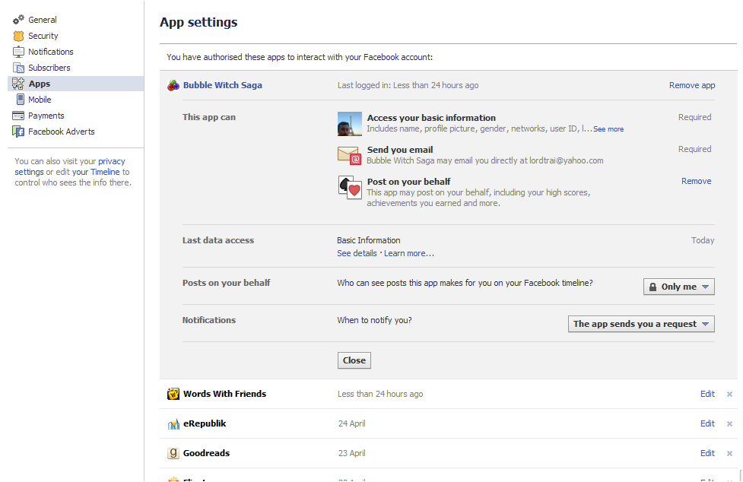This screenshot has width=743, height=482.
Task: Click the Payments card icon
Action: [x=18, y=116]
